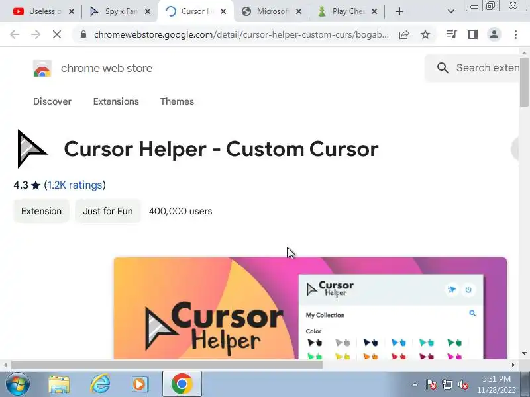Open Windows Media Player from taskbar

point(140,384)
